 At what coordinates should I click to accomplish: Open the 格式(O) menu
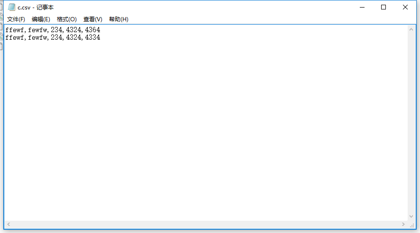67,19
